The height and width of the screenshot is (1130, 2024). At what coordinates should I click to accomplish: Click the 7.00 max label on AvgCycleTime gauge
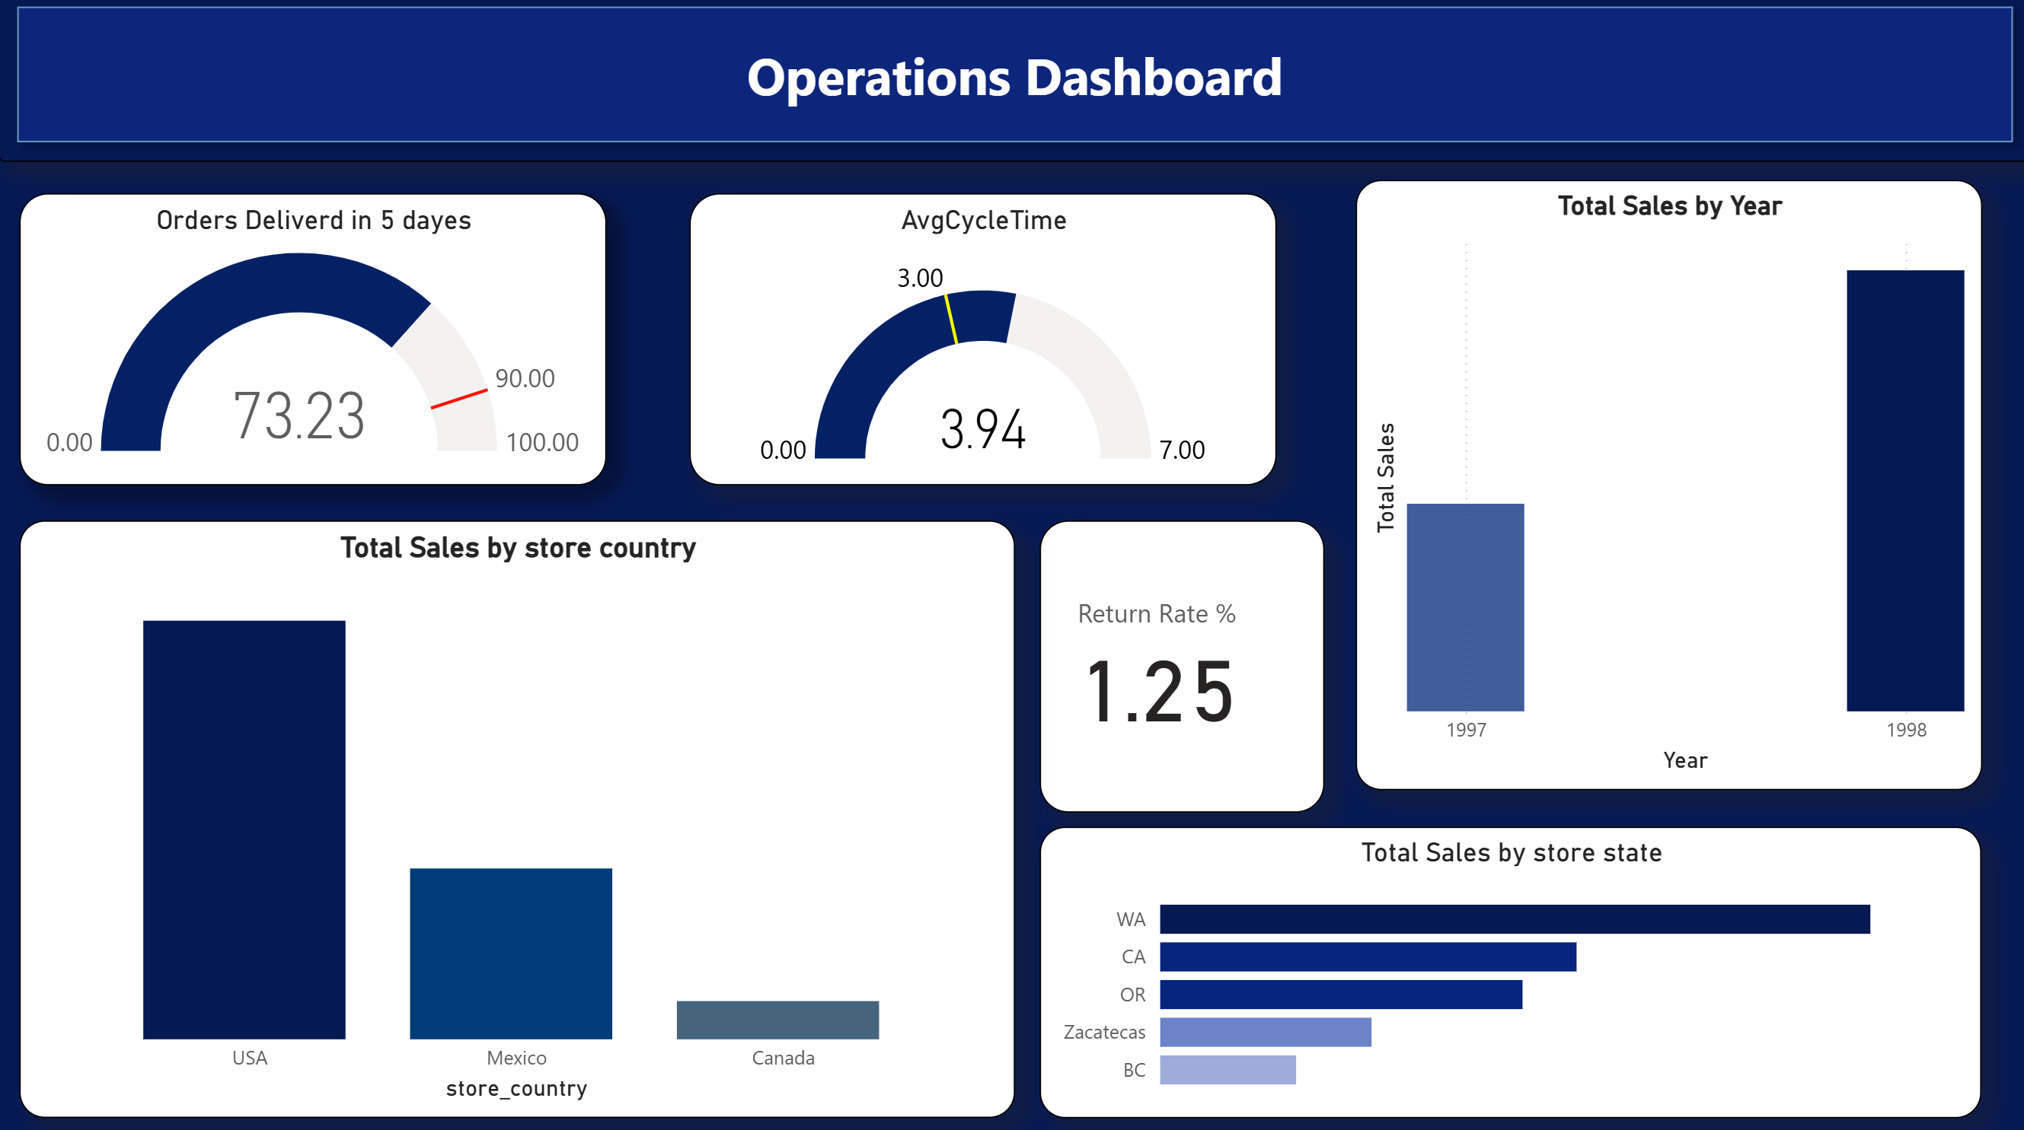(1182, 450)
